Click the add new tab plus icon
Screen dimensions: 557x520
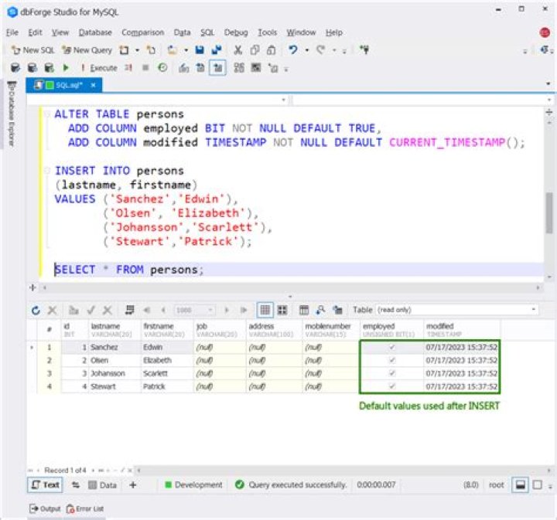click(132, 485)
